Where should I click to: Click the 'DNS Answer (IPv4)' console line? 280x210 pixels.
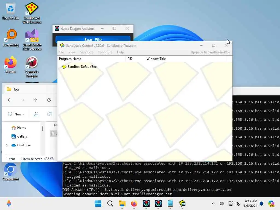(147, 190)
